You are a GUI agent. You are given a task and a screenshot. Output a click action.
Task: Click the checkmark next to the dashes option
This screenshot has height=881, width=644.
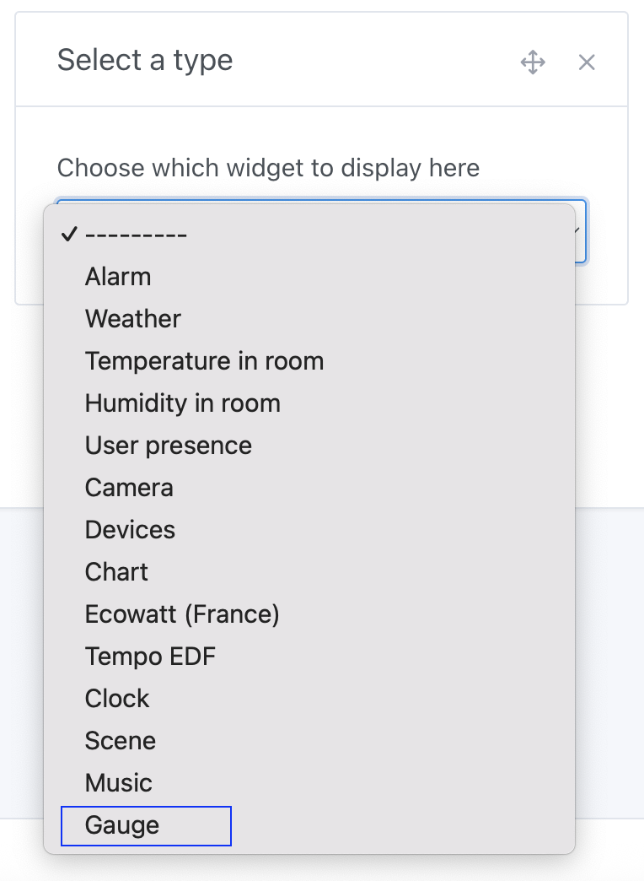tap(71, 235)
